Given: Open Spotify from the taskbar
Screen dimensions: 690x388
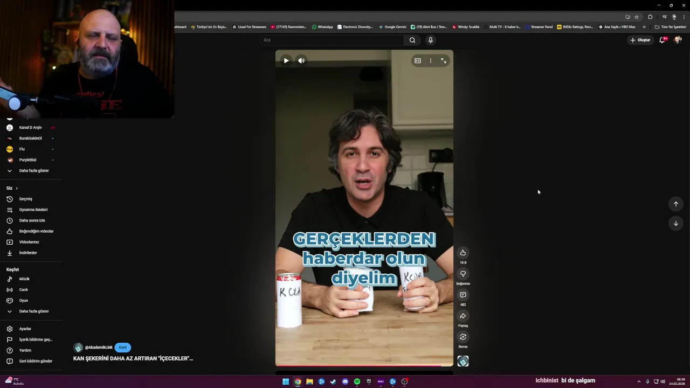Looking at the screenshot, I should click(357, 382).
